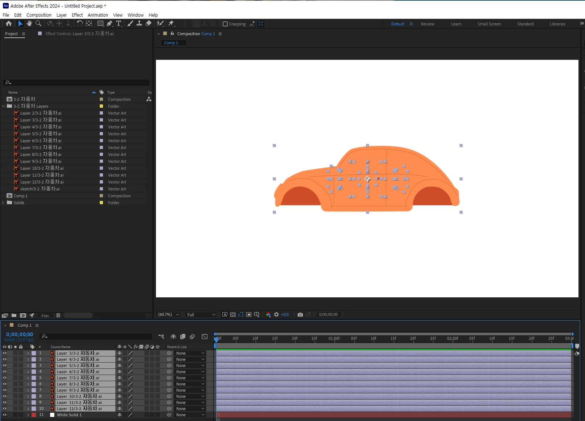This screenshot has width=585, height=421.
Task: Open grid and guide options
Action: (x=257, y=315)
